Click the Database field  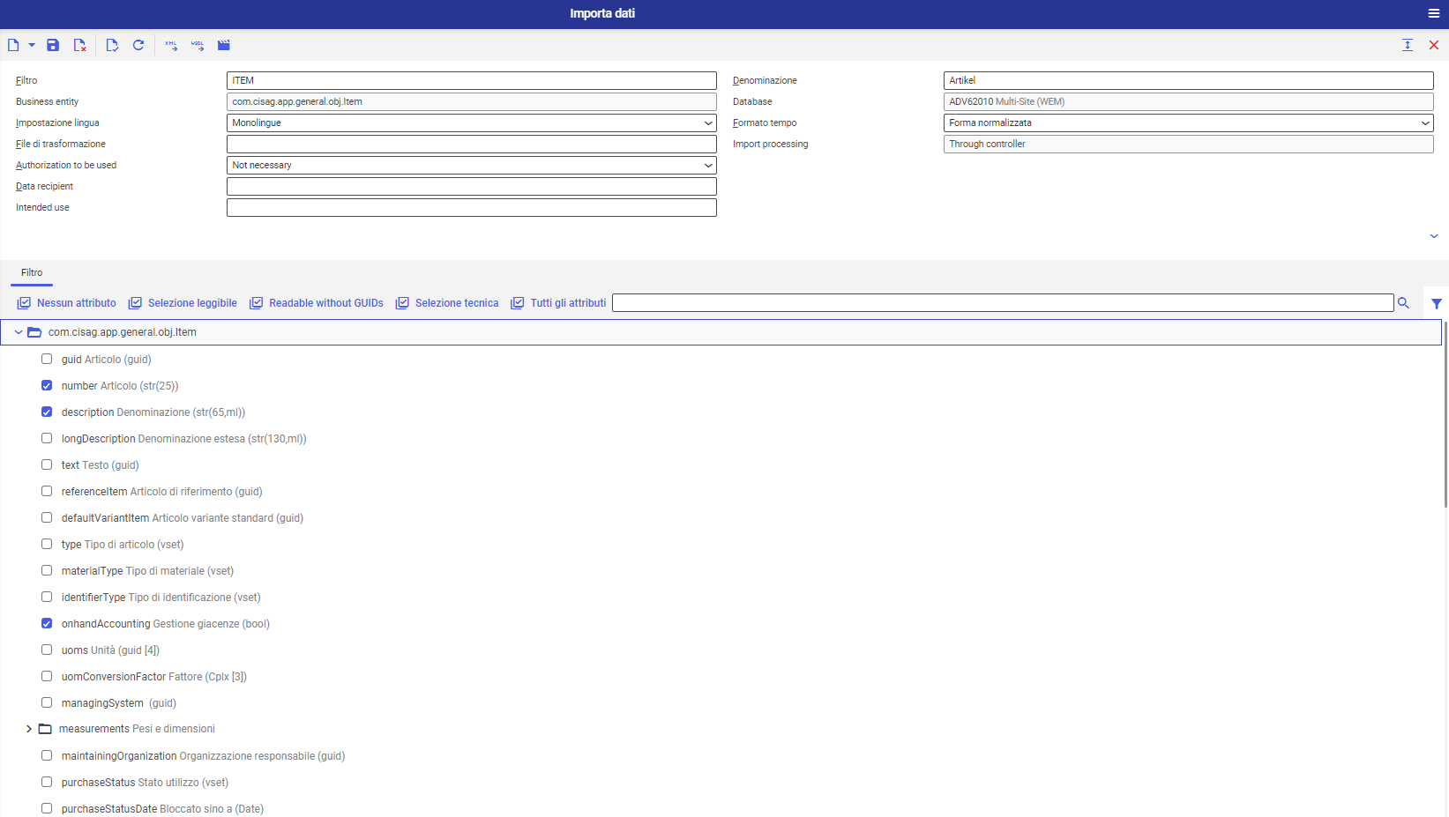1189,101
